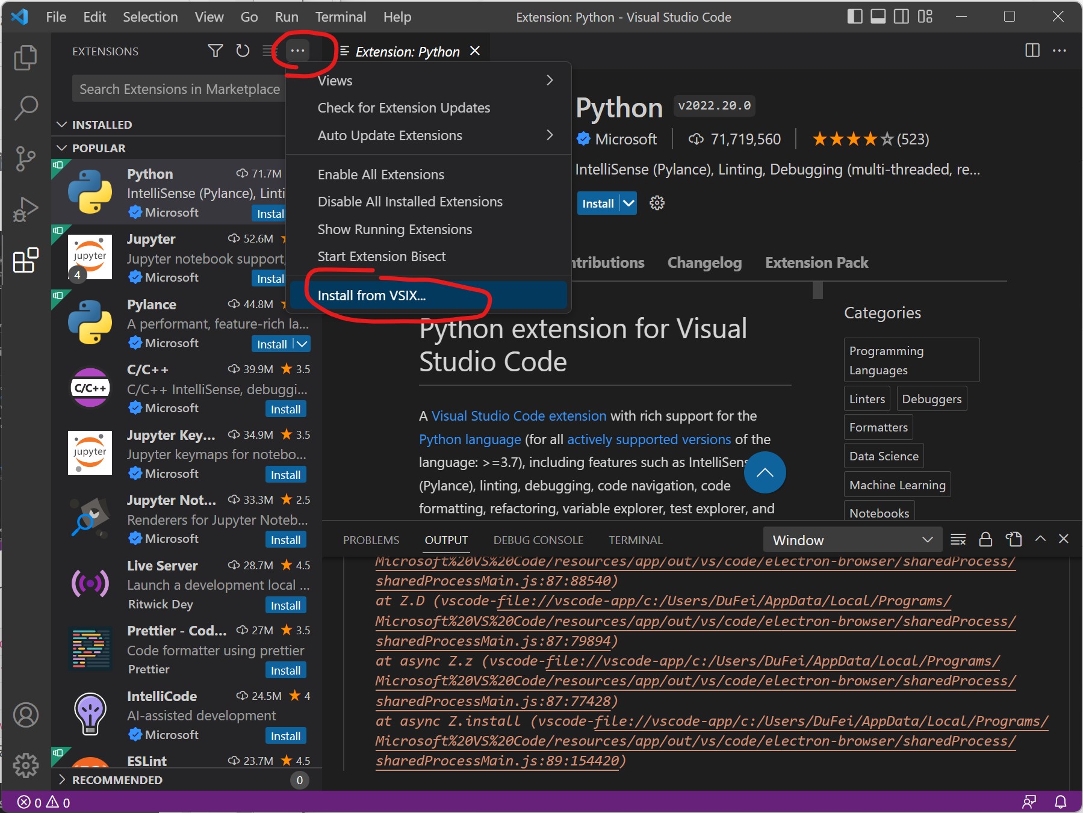Viewport: 1083px width, 813px height.
Task: Maximize the panel with the chevron-up icon
Action: pos(1040,539)
